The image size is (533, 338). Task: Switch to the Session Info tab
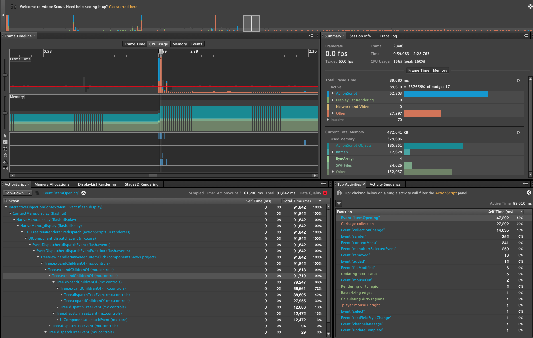point(360,36)
